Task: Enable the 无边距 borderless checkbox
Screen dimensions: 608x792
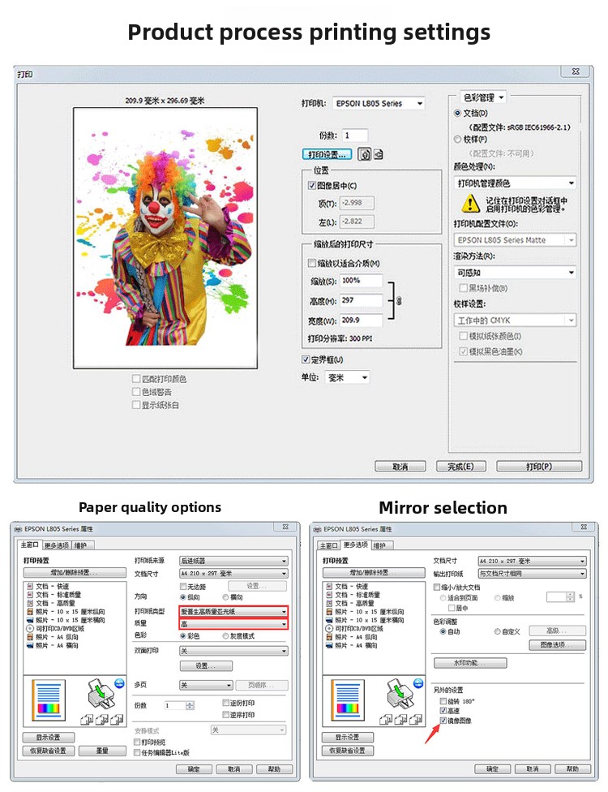Action: click(184, 586)
